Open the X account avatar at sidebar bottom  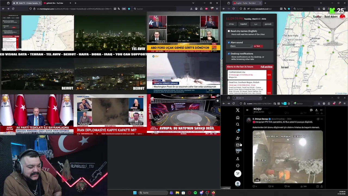click(238, 183)
